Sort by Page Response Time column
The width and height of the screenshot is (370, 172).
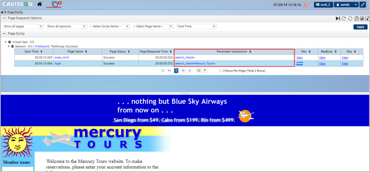(x=156, y=51)
